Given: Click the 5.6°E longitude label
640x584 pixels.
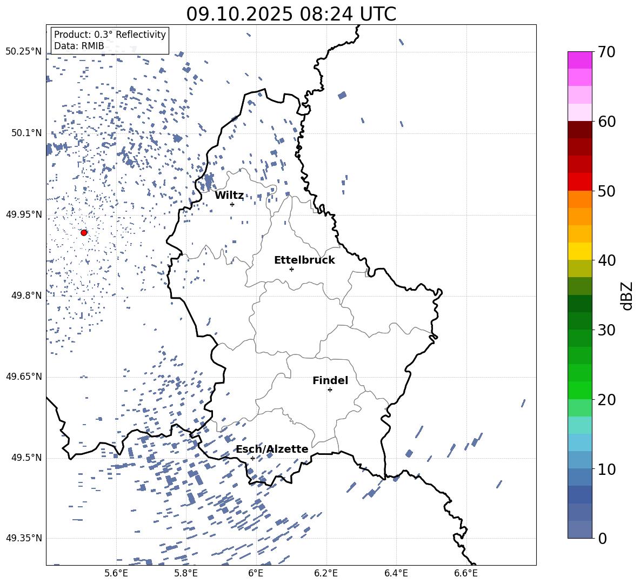Looking at the screenshot, I should [116, 573].
